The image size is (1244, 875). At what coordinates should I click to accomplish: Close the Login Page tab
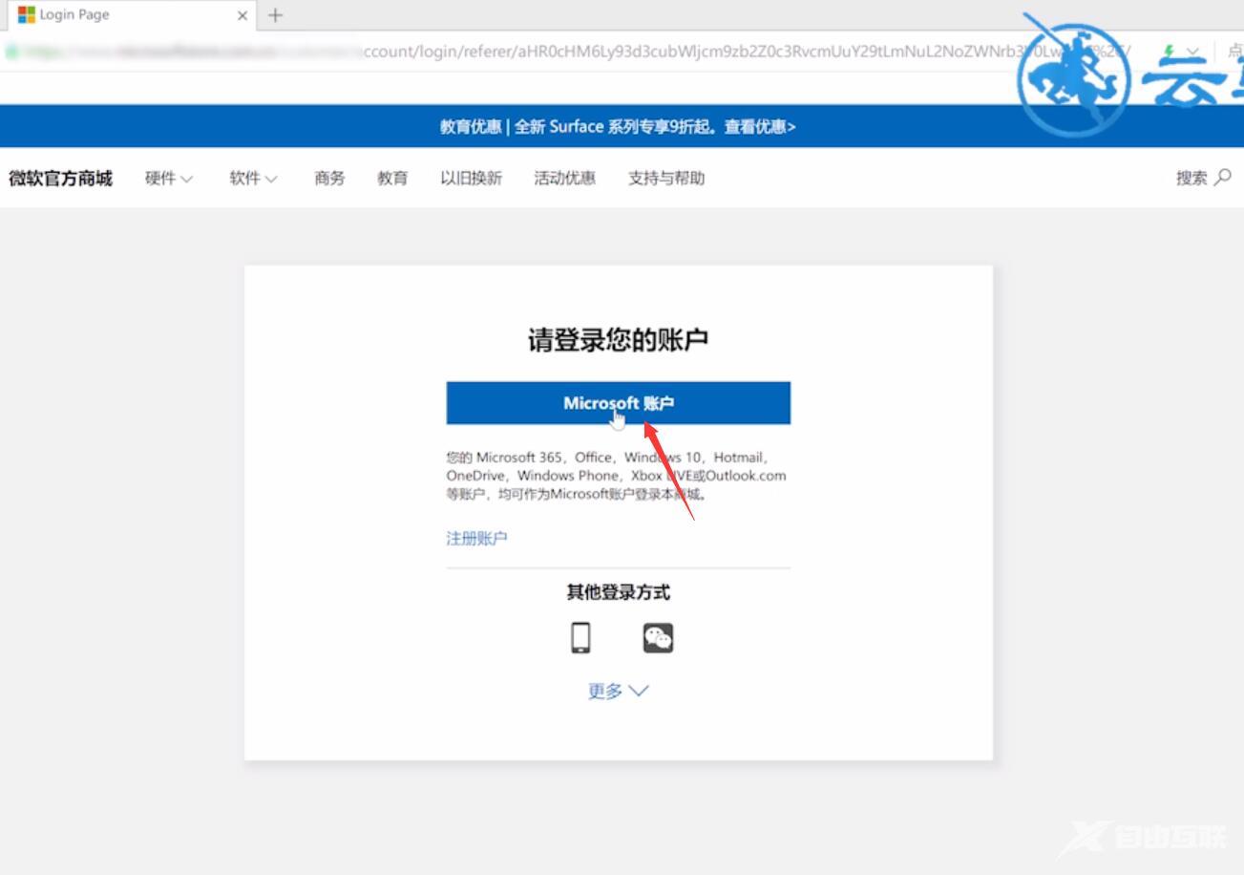242,15
